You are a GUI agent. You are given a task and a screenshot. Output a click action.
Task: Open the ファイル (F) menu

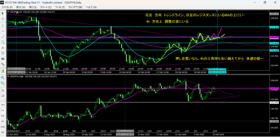7,7
